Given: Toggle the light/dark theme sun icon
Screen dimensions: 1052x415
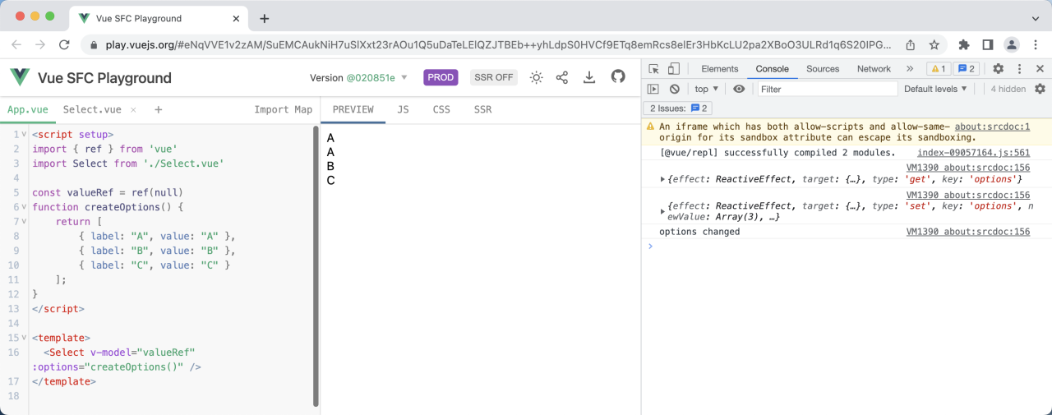Looking at the screenshot, I should [536, 77].
